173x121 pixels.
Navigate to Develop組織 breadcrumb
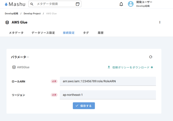click(11, 13)
